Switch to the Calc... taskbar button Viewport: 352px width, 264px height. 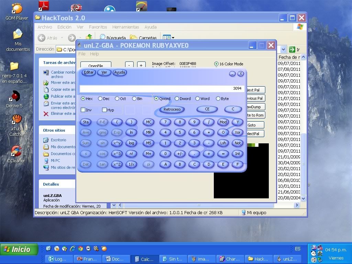pos(145,259)
